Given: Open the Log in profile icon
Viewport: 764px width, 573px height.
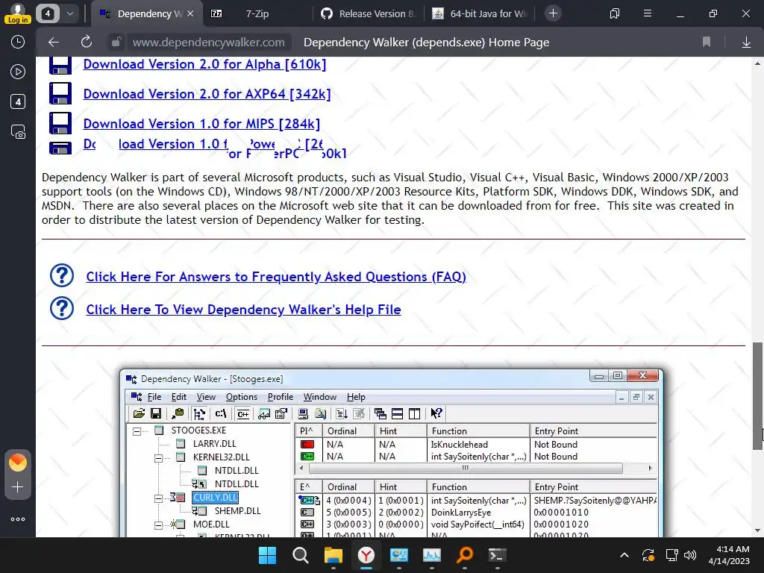Looking at the screenshot, I should tap(18, 13).
